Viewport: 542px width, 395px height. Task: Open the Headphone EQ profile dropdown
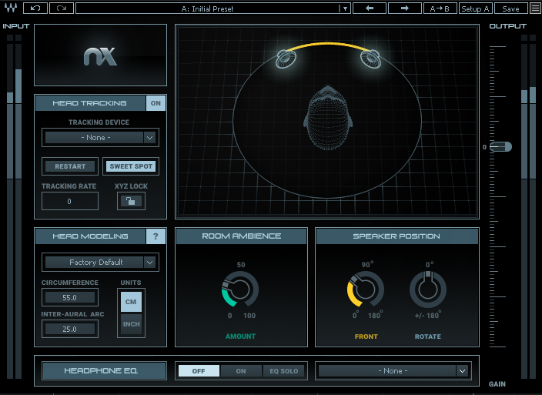point(393,371)
